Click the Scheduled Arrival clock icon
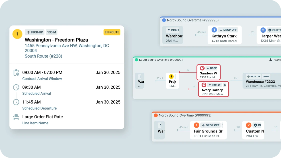Viewport: 281px width, 158px height. [16, 87]
